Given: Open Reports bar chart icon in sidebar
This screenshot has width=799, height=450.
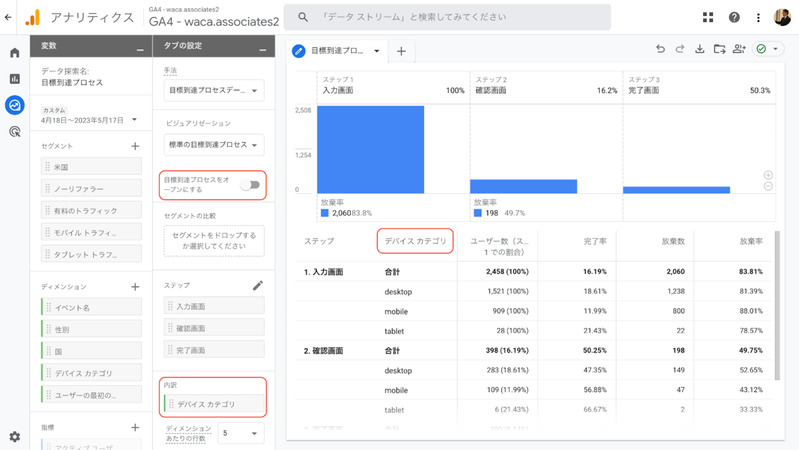Looking at the screenshot, I should (15, 78).
